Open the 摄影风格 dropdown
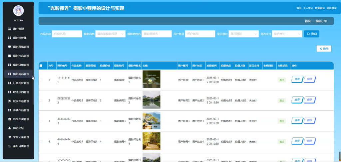Screen dimensions: 341x162 pos(111,34)
